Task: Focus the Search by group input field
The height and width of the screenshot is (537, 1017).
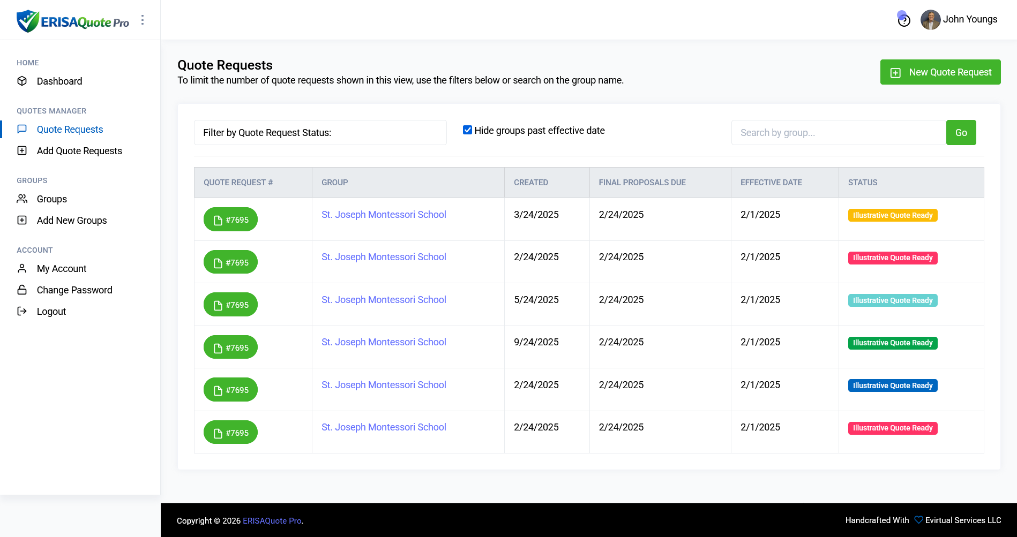Action: click(x=838, y=133)
